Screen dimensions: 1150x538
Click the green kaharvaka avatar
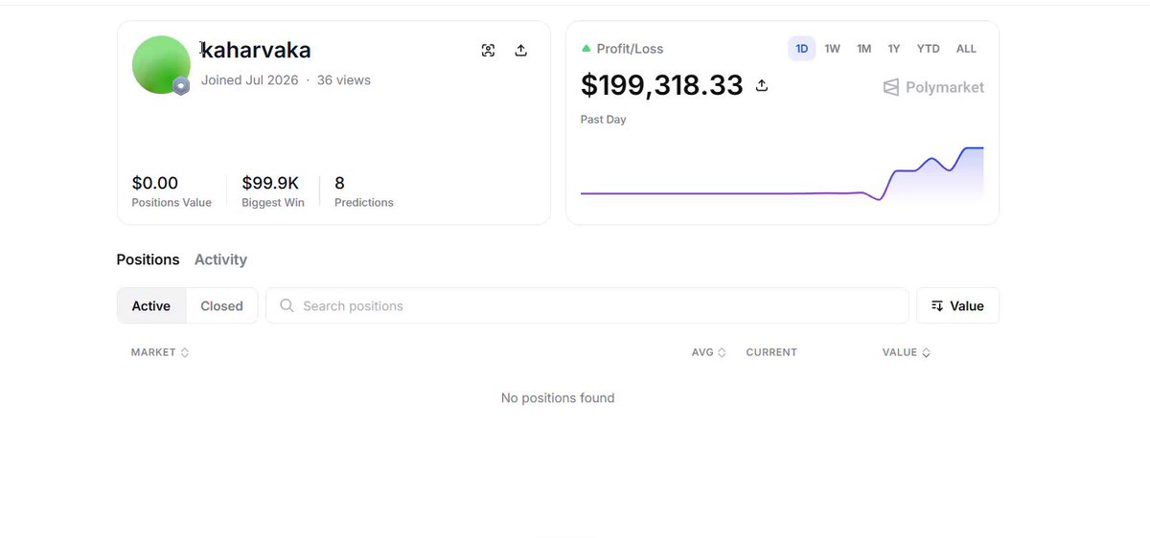coord(161,65)
